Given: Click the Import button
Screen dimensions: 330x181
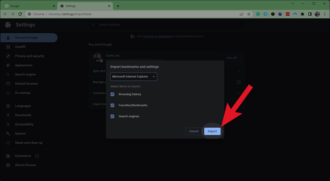Looking at the screenshot, I should coord(212,131).
